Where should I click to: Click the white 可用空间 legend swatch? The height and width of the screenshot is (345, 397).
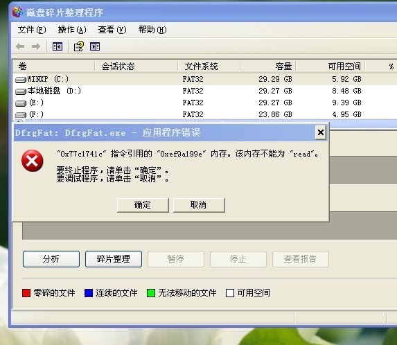[x=230, y=293]
